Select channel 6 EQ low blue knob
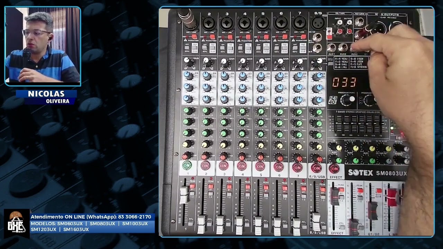443x249 pixels. pos(280,100)
